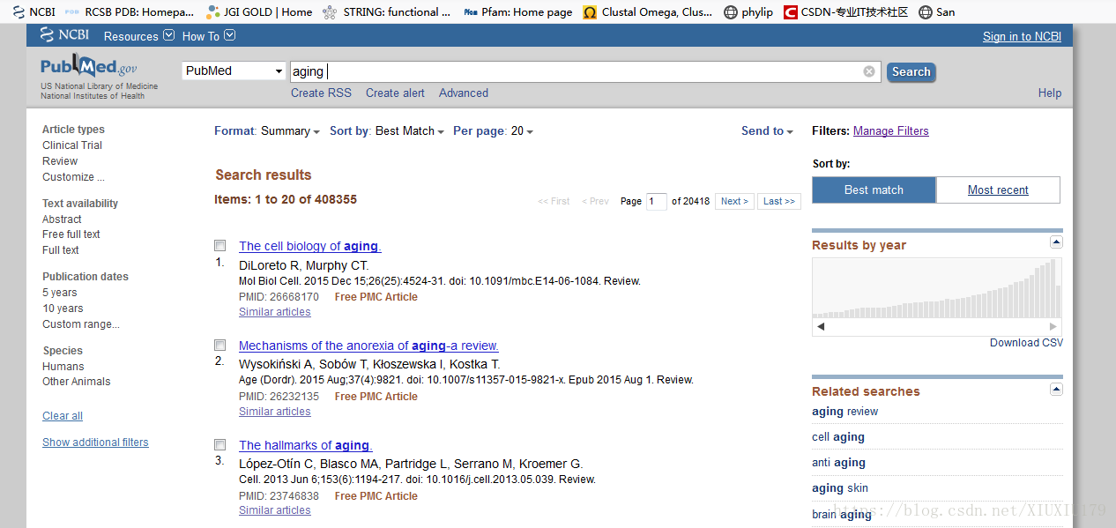Jump to Last page of results
This screenshot has height=528, width=1116.
779,201
